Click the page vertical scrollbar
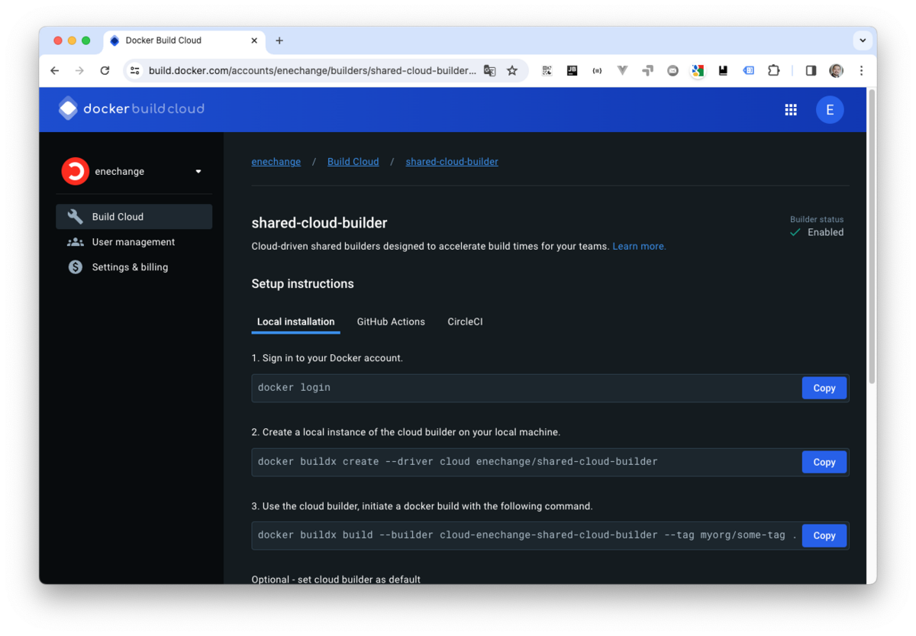Screen dimensions: 916x636 872,237
